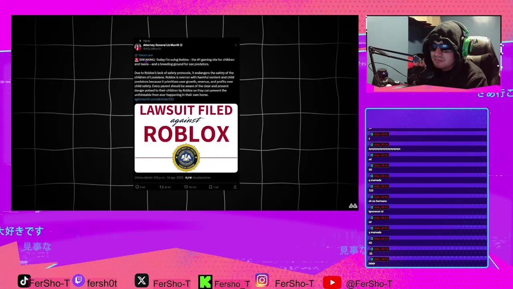Click the 7 mil bookmarks count
The width and height of the screenshot is (513, 289).
point(216,187)
